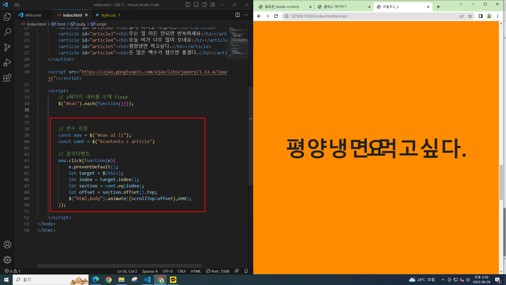This screenshot has width=506, height=285.
Task: Click the split editor right icon
Action: click(237, 15)
